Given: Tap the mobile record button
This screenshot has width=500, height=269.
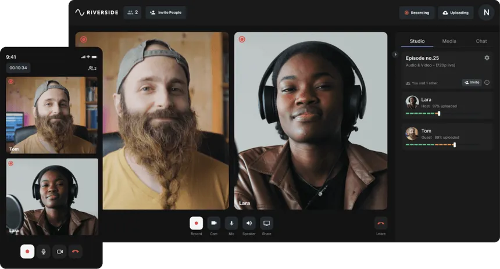Looking at the screenshot, I should [27, 252].
